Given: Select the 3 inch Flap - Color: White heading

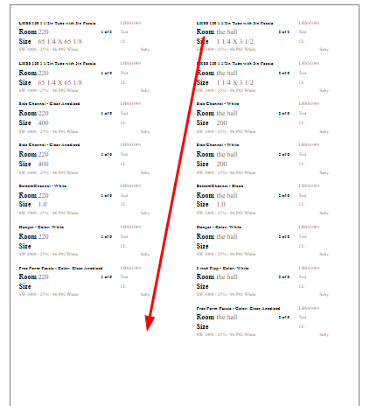Looking at the screenshot, I should pyautogui.click(x=222, y=269).
